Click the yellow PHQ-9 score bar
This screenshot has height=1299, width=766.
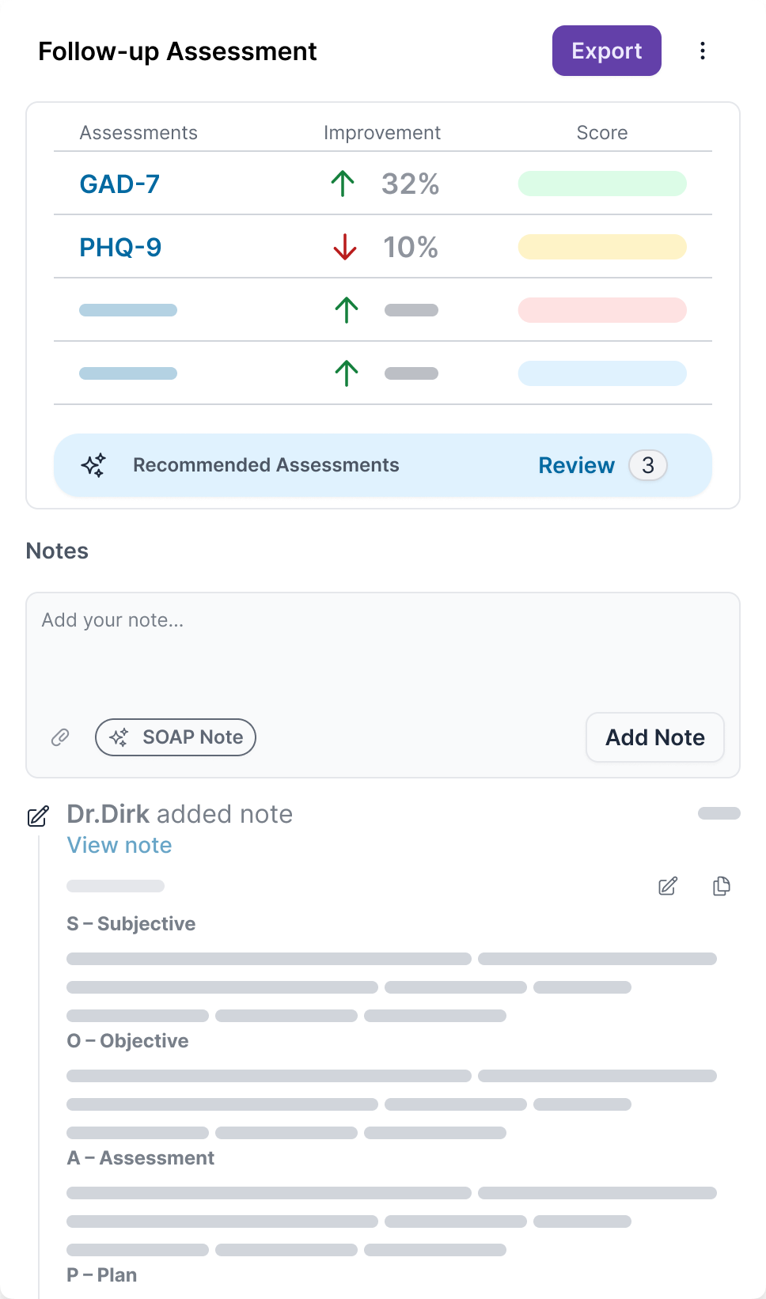601,247
